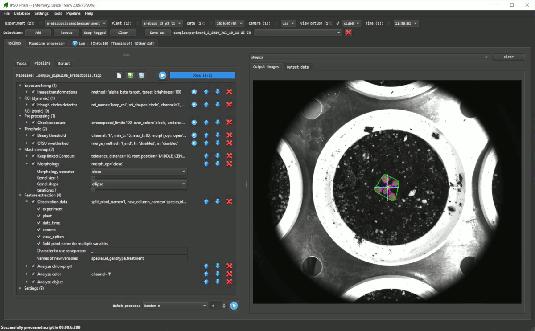
Task: Save the pipeline with the floppy disk icon
Action: 141,75
